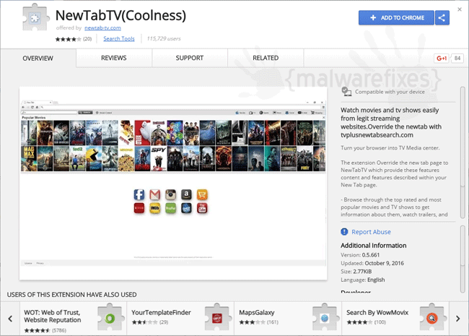The width and height of the screenshot is (469, 336).
Task: Open the newtab-tv.com developer link
Action: tap(102, 28)
